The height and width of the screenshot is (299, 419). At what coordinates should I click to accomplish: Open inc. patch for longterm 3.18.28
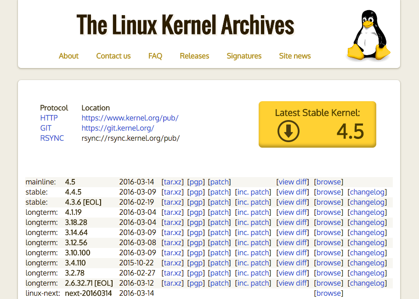tap(253, 223)
